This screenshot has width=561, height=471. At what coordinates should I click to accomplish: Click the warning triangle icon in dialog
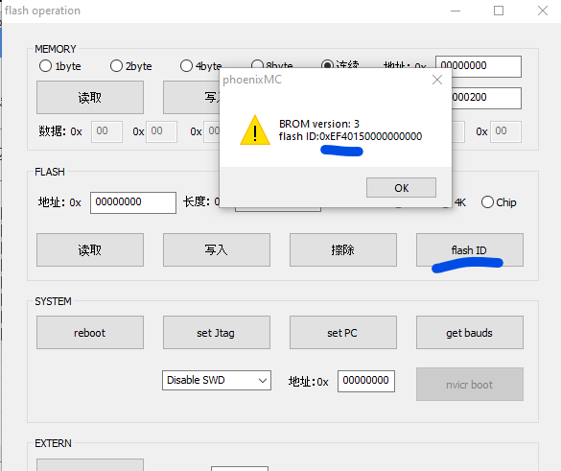coord(255,130)
